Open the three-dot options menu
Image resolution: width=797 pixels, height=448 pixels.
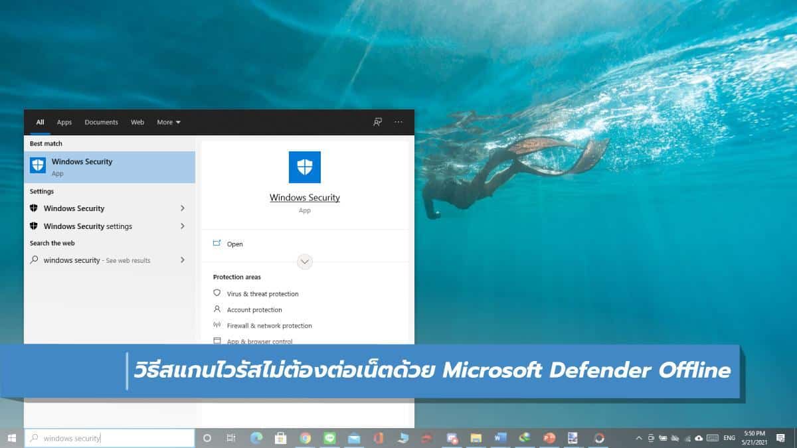coord(398,122)
